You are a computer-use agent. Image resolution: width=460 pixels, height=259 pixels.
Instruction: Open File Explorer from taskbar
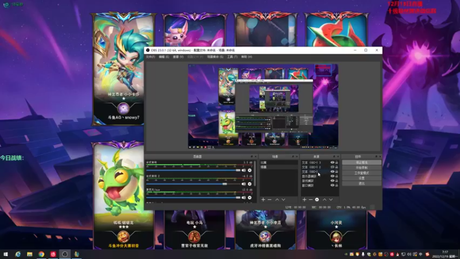[x=30, y=254]
